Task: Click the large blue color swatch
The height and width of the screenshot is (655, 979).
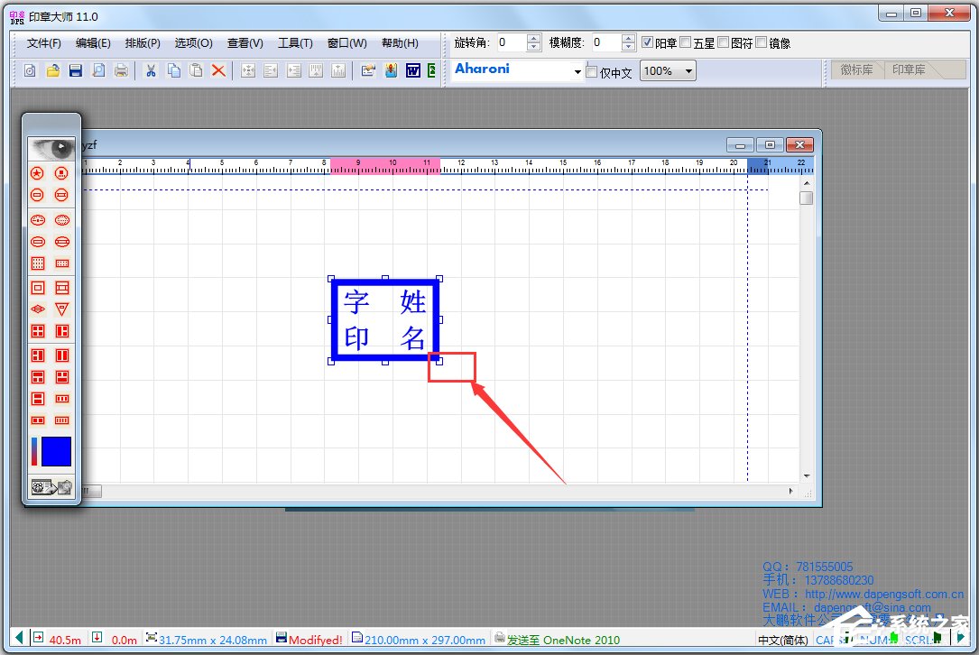Action: tap(56, 451)
